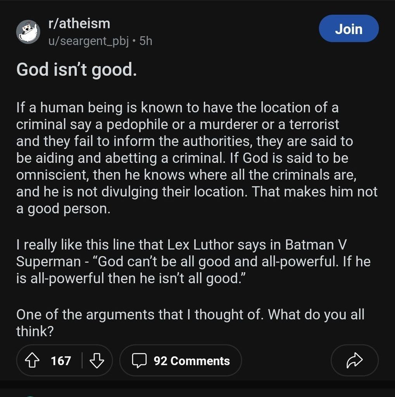The height and width of the screenshot is (397, 395).
Task: Click the speech bubble comments icon
Action: pyautogui.click(x=138, y=361)
